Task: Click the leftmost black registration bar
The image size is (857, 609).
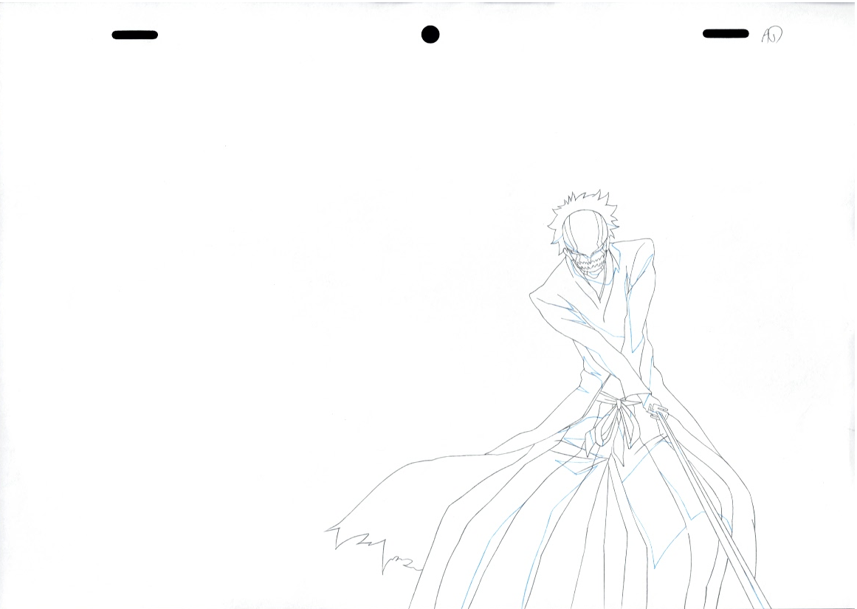Action: point(134,34)
